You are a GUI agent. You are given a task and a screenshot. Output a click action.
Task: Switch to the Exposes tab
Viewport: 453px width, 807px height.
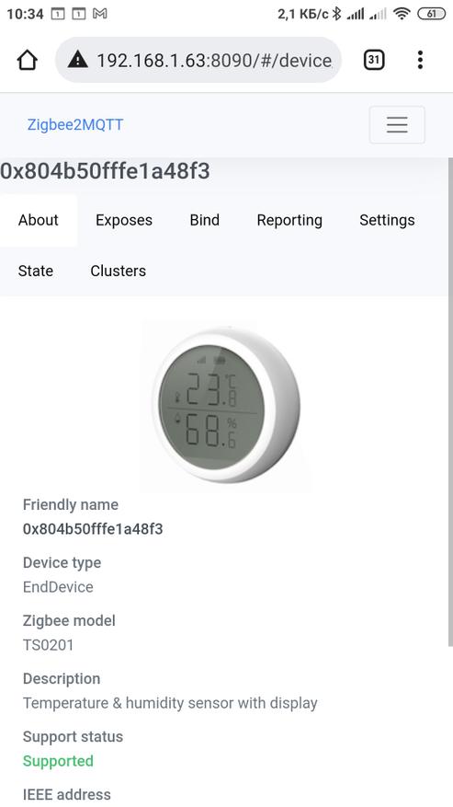(124, 220)
